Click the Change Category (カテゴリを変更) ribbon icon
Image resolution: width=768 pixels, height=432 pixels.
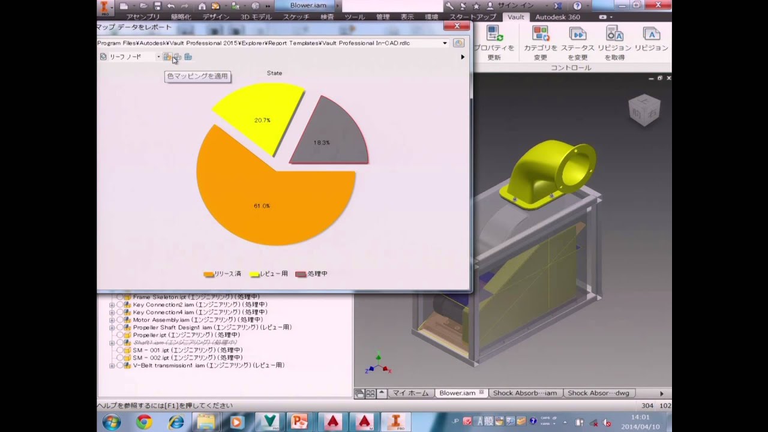click(x=541, y=34)
